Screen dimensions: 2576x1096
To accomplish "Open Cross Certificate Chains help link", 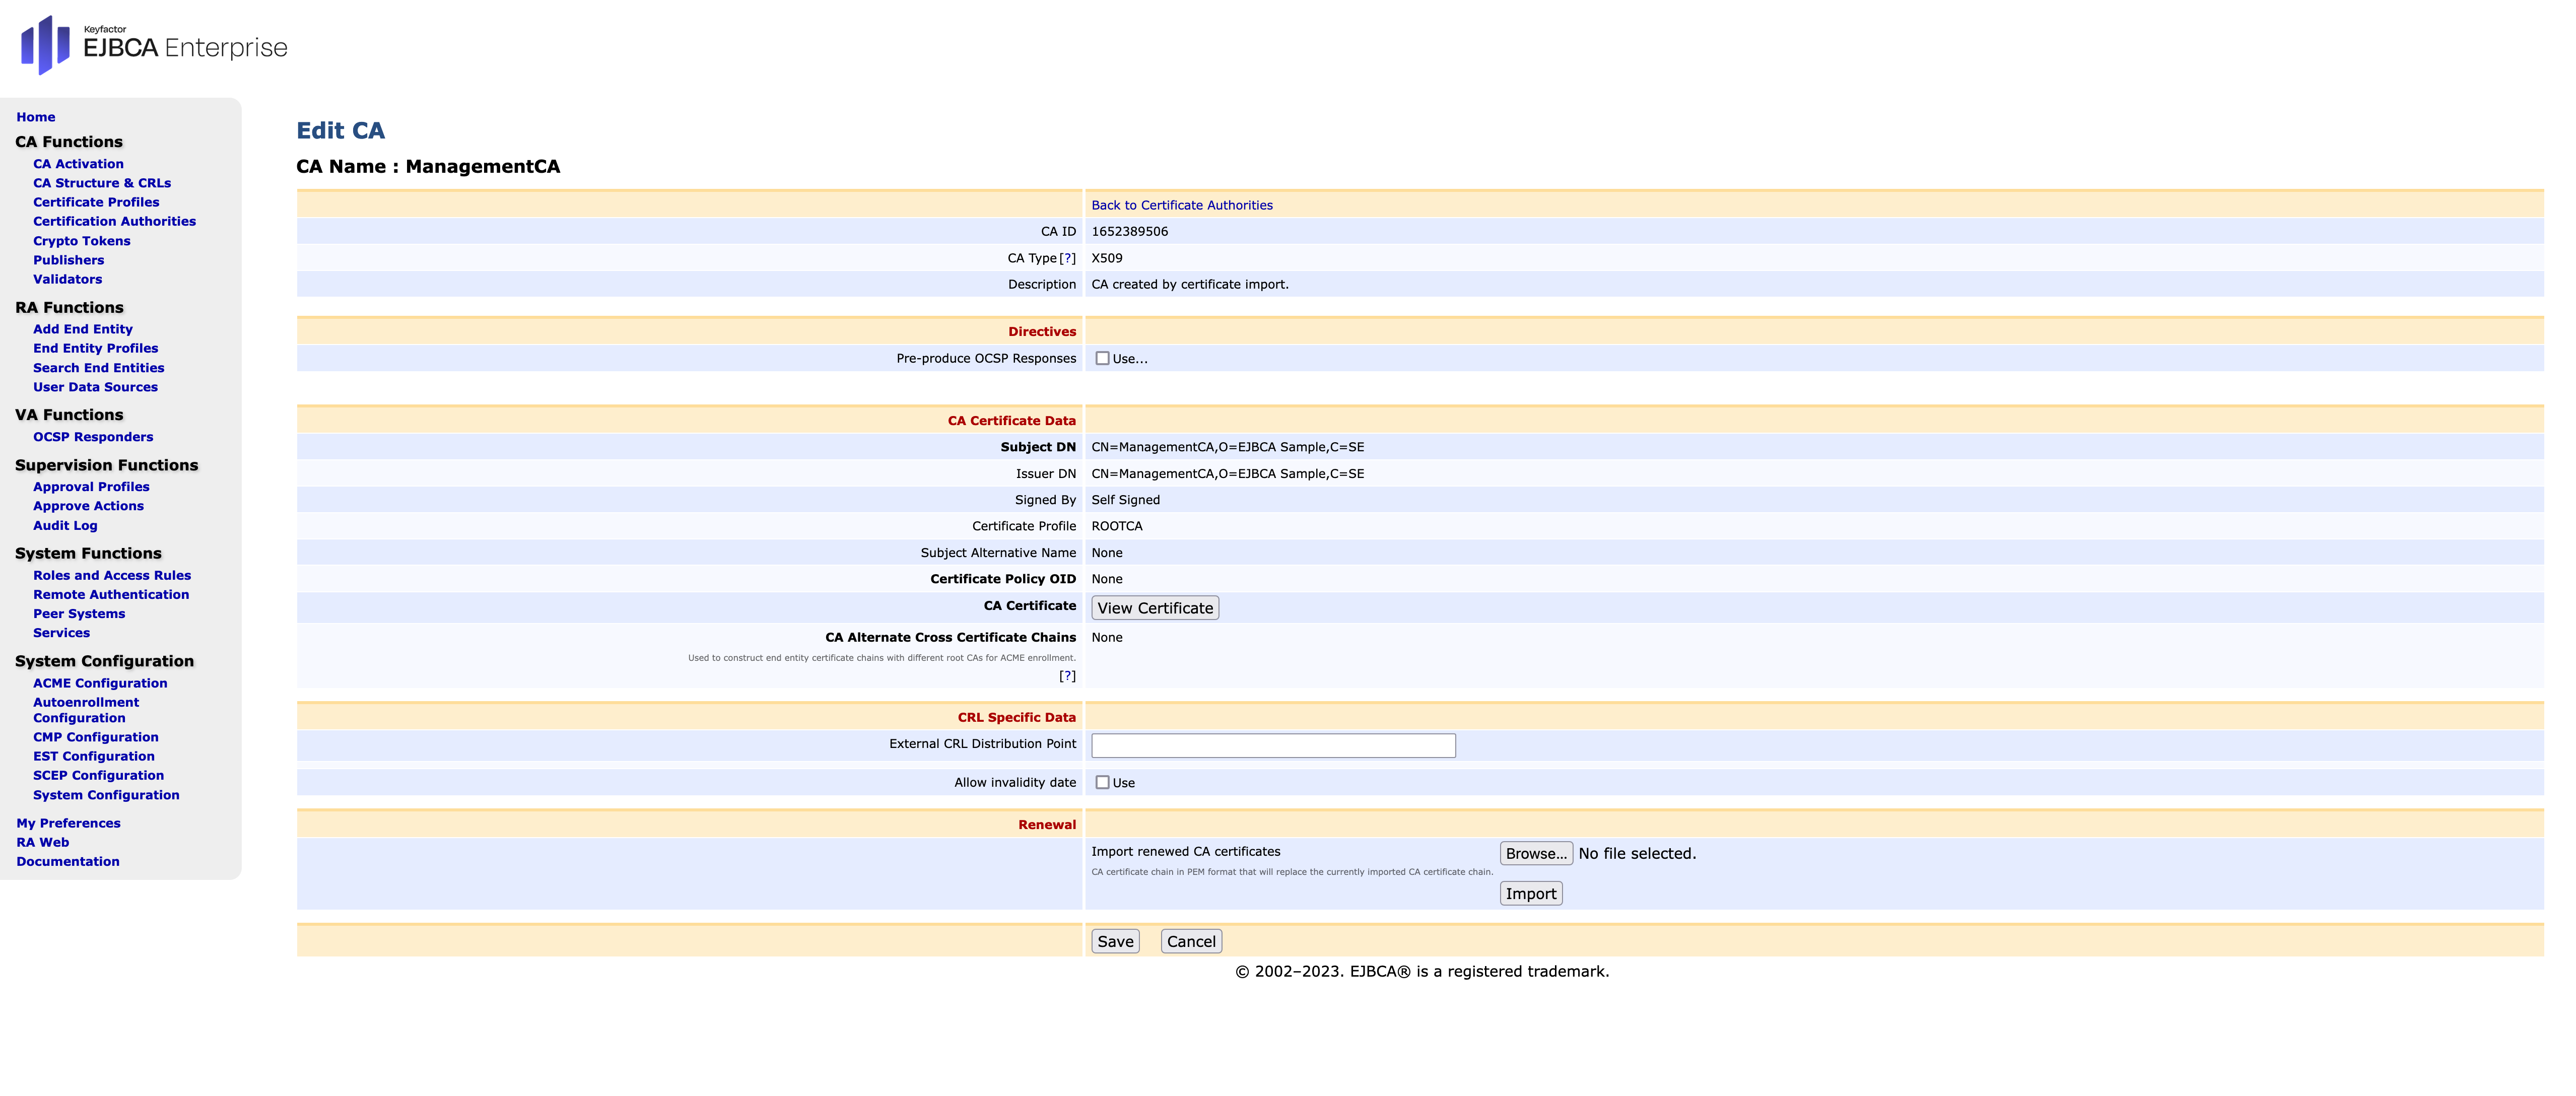I will [1067, 676].
